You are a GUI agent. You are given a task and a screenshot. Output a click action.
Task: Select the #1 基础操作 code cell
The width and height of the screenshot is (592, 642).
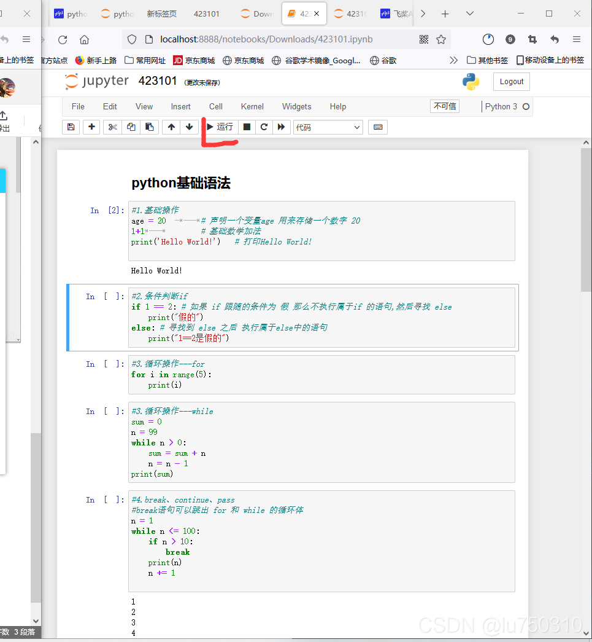click(x=321, y=231)
